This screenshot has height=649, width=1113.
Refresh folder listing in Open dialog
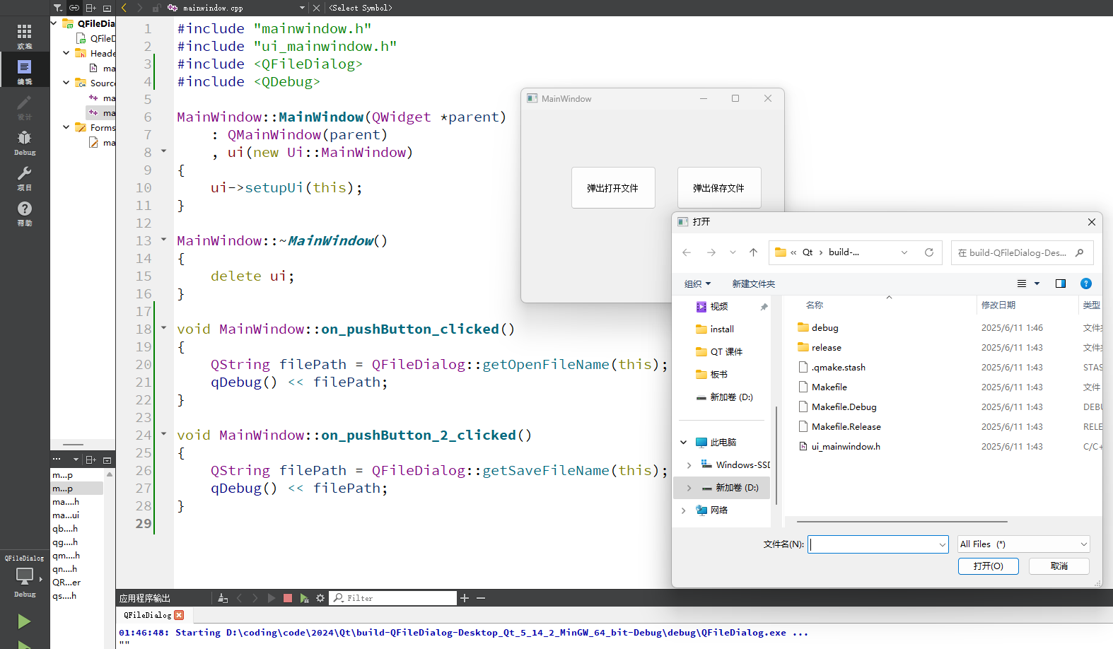[x=929, y=252]
